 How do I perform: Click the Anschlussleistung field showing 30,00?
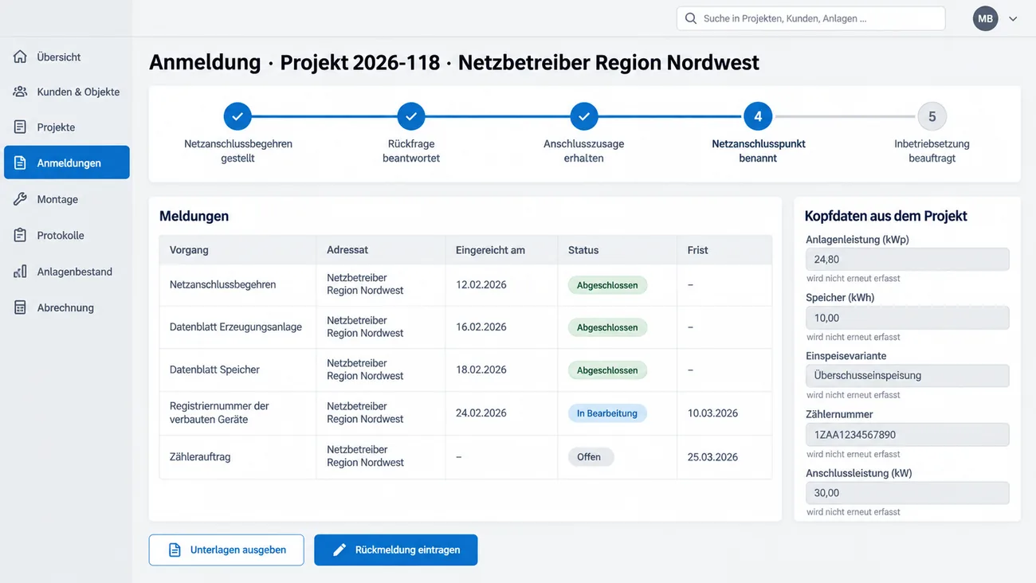(x=908, y=493)
